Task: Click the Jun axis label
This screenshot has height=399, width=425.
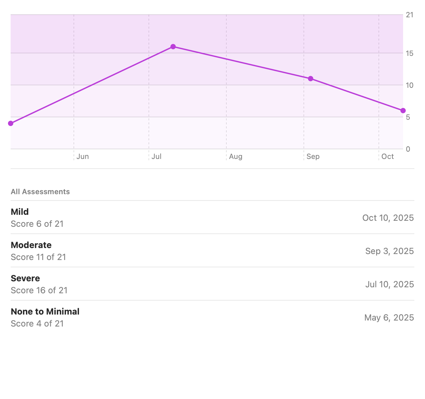Action: click(83, 157)
